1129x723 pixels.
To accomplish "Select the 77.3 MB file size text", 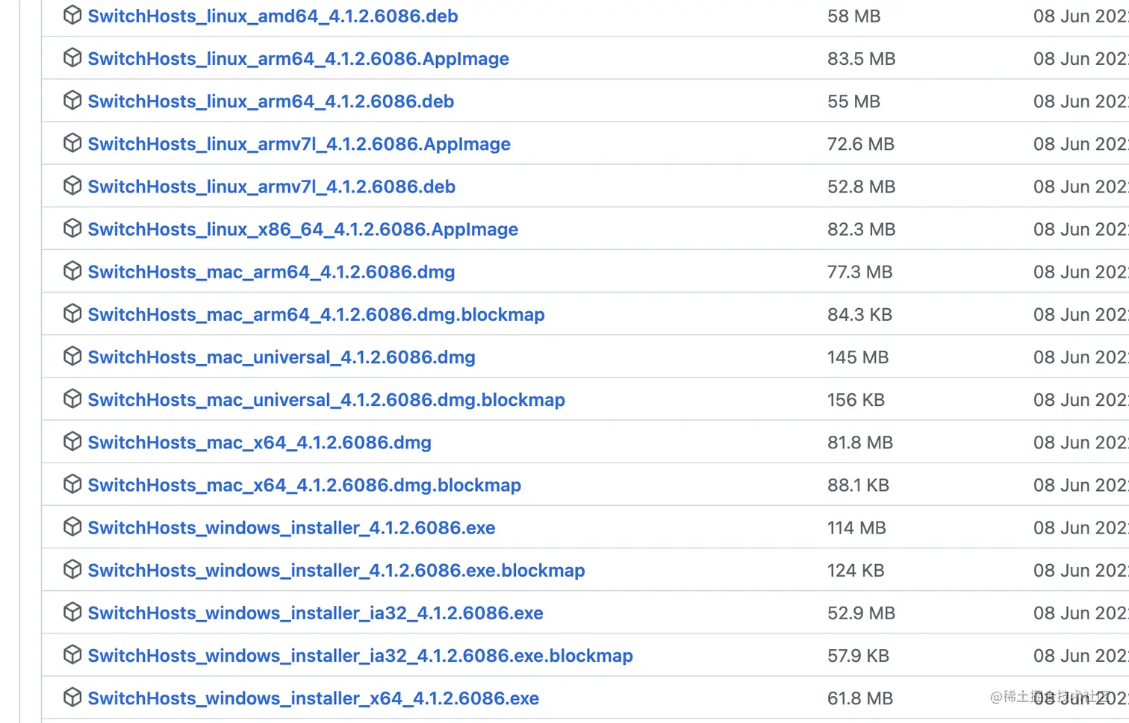I will 859,271.
